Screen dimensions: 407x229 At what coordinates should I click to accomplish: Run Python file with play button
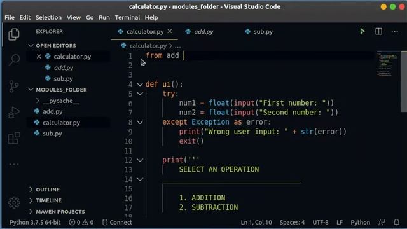pyautogui.click(x=362, y=31)
